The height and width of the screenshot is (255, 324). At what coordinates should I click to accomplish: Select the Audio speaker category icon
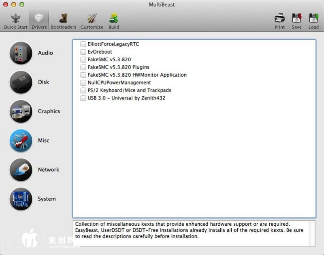click(21, 53)
